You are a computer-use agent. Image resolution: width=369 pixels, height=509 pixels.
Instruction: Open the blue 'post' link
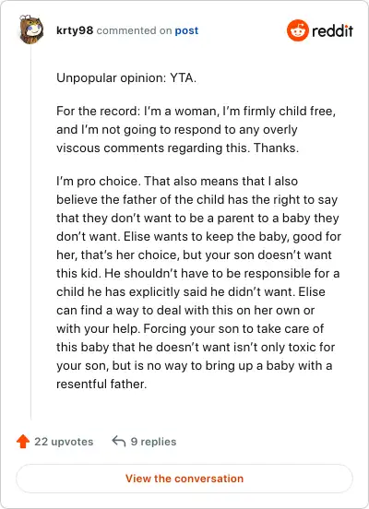pyautogui.click(x=186, y=30)
